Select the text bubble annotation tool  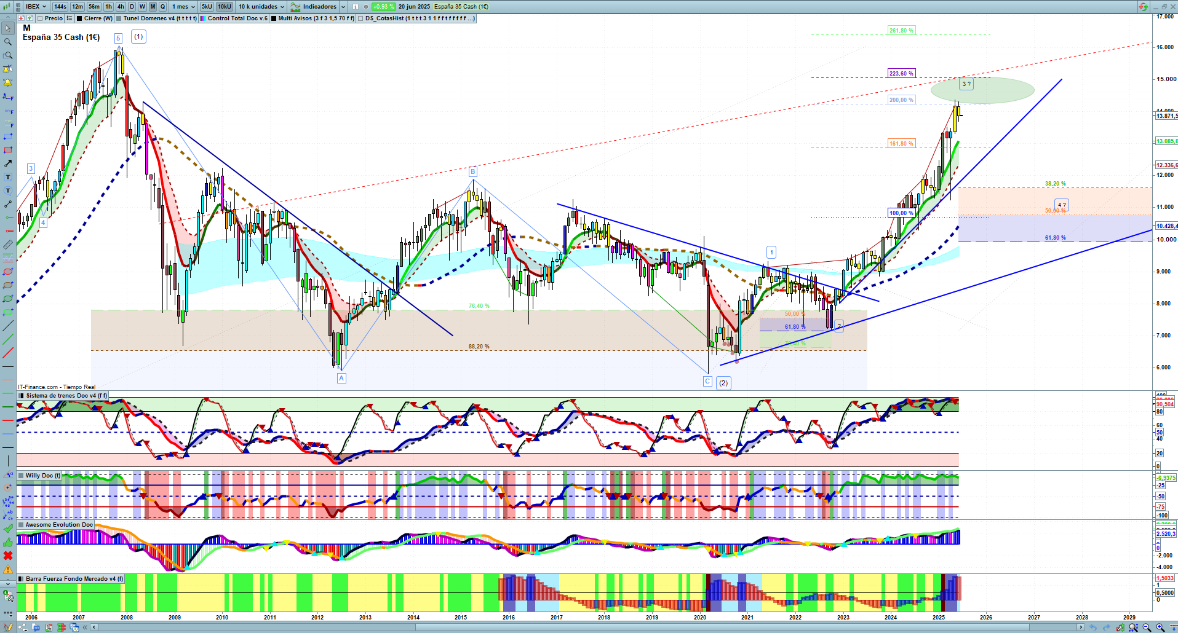(x=8, y=191)
